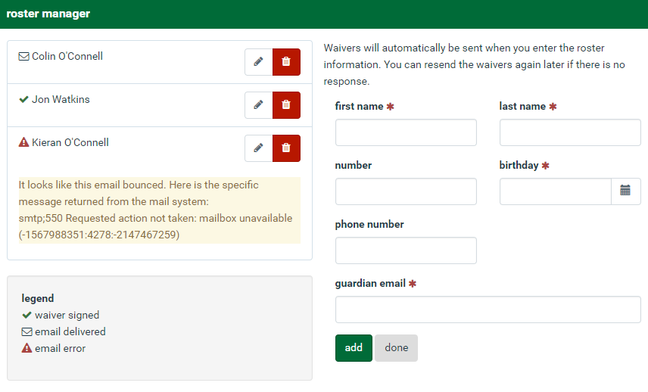
Task: Click the phone number label
Action: (x=369, y=224)
